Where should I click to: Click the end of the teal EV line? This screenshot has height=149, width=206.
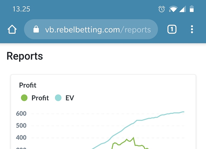tap(184, 112)
